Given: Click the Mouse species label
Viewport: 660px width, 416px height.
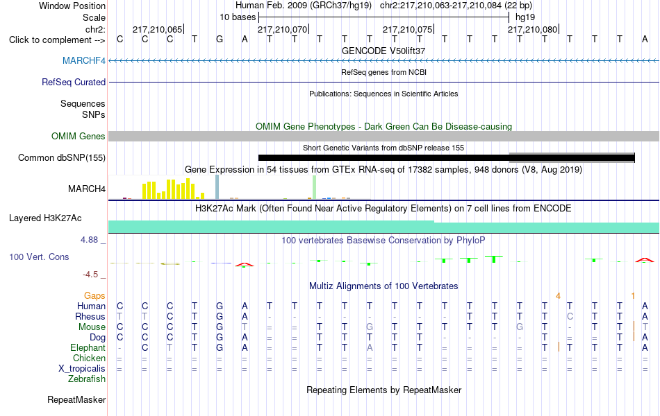Looking at the screenshot, I should (x=92, y=327).
